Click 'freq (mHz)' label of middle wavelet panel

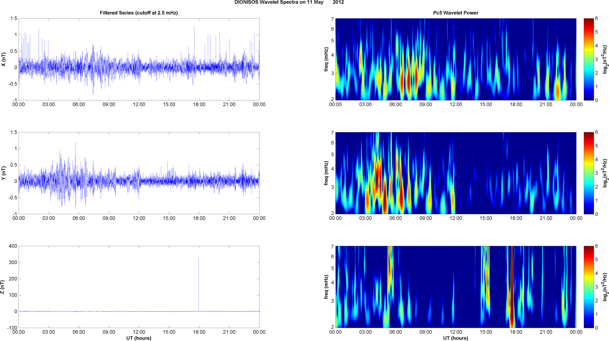pos(326,173)
